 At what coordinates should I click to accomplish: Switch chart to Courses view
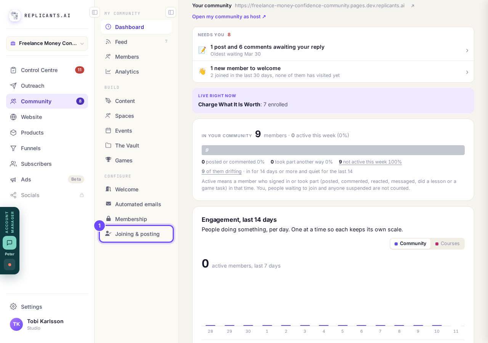click(x=448, y=244)
